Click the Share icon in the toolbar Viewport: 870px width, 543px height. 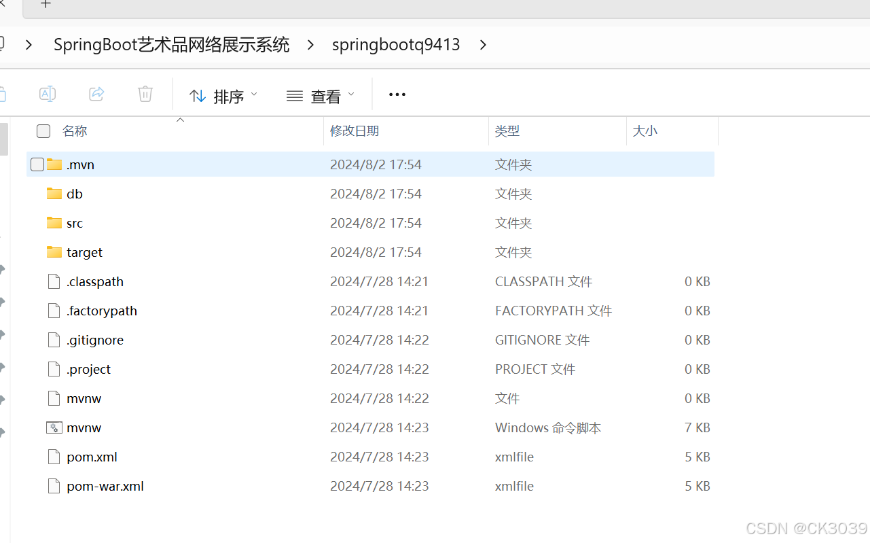coord(96,94)
